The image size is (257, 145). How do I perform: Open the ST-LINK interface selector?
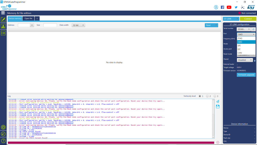[231, 19]
